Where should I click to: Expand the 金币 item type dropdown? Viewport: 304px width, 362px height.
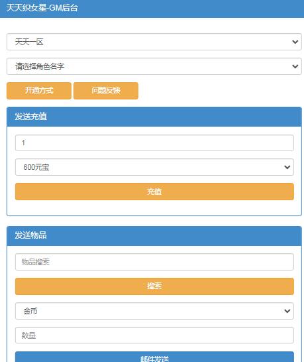click(154, 311)
